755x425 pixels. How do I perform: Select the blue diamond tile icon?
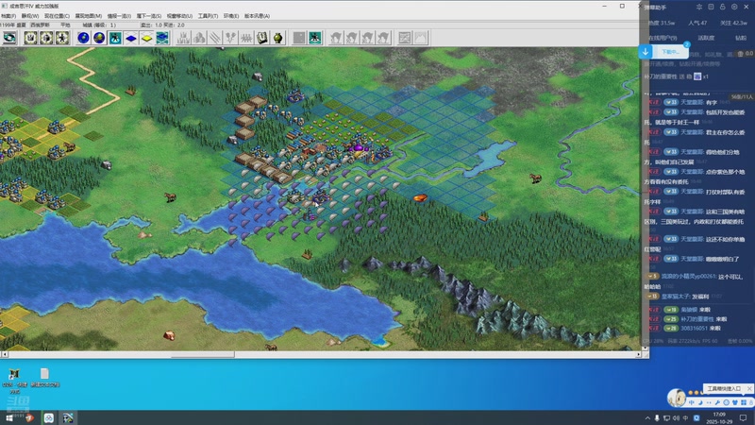[x=131, y=38]
